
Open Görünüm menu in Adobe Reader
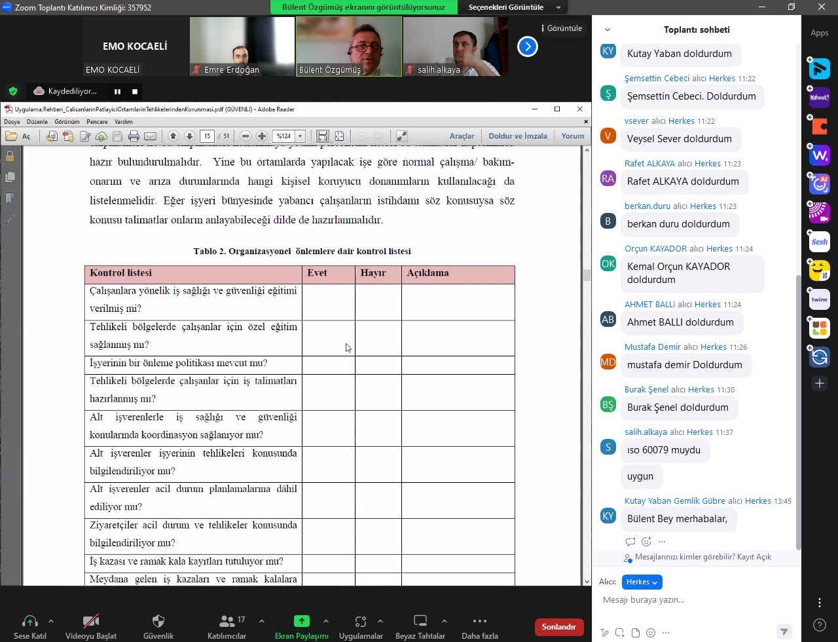point(67,122)
